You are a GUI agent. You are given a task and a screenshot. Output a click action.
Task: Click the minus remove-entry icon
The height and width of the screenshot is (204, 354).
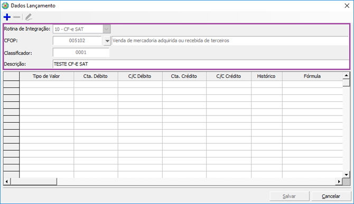coord(17,17)
